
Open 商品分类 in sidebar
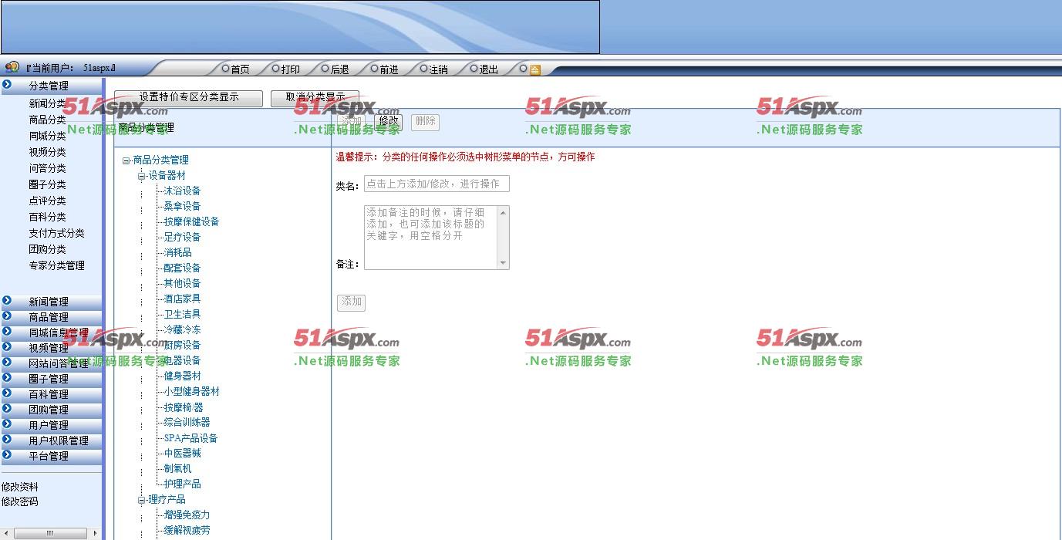click(x=47, y=120)
